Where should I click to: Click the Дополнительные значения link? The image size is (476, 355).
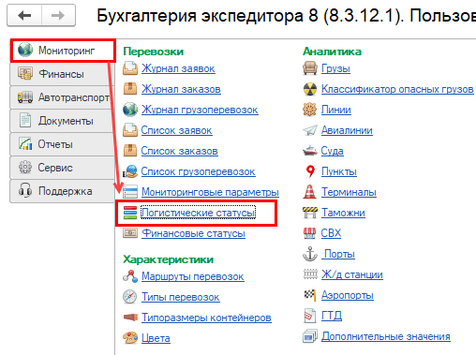[386, 336]
